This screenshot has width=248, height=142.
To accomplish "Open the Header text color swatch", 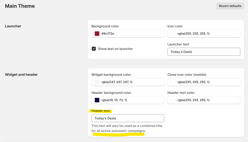I will [x=173, y=100].
